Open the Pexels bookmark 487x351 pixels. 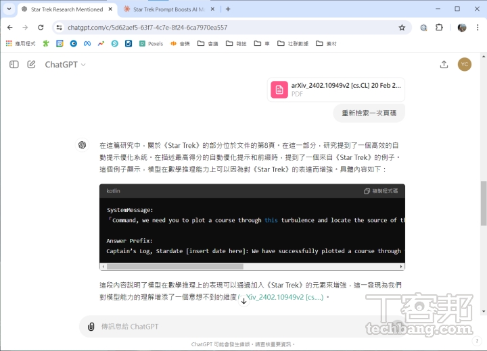pyautogui.click(x=151, y=44)
